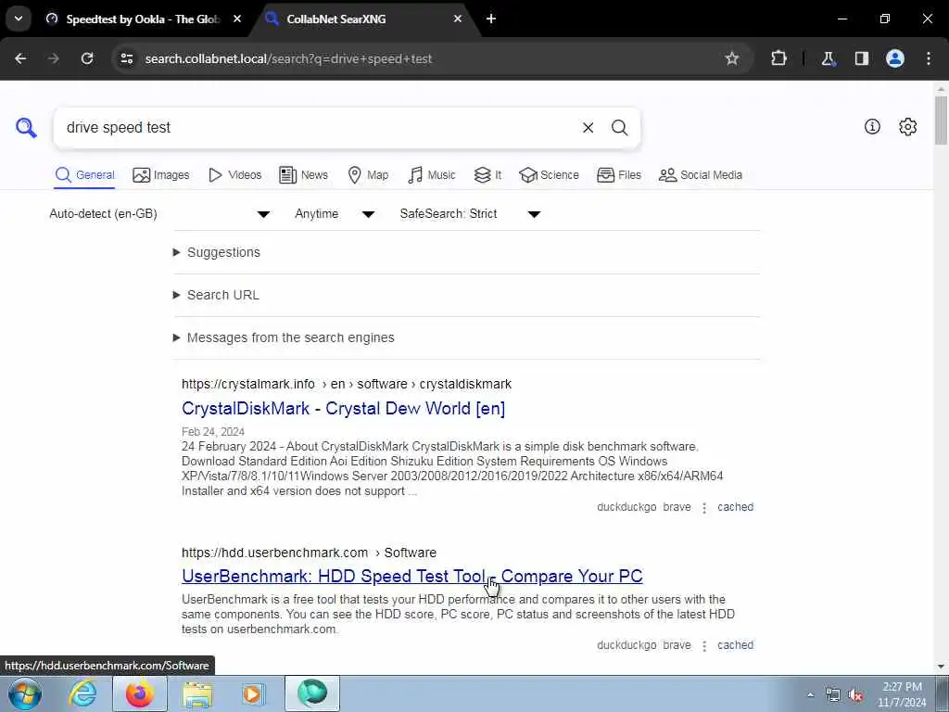
Task: Open the SafeSearch: Strict dropdown
Action: click(470, 214)
